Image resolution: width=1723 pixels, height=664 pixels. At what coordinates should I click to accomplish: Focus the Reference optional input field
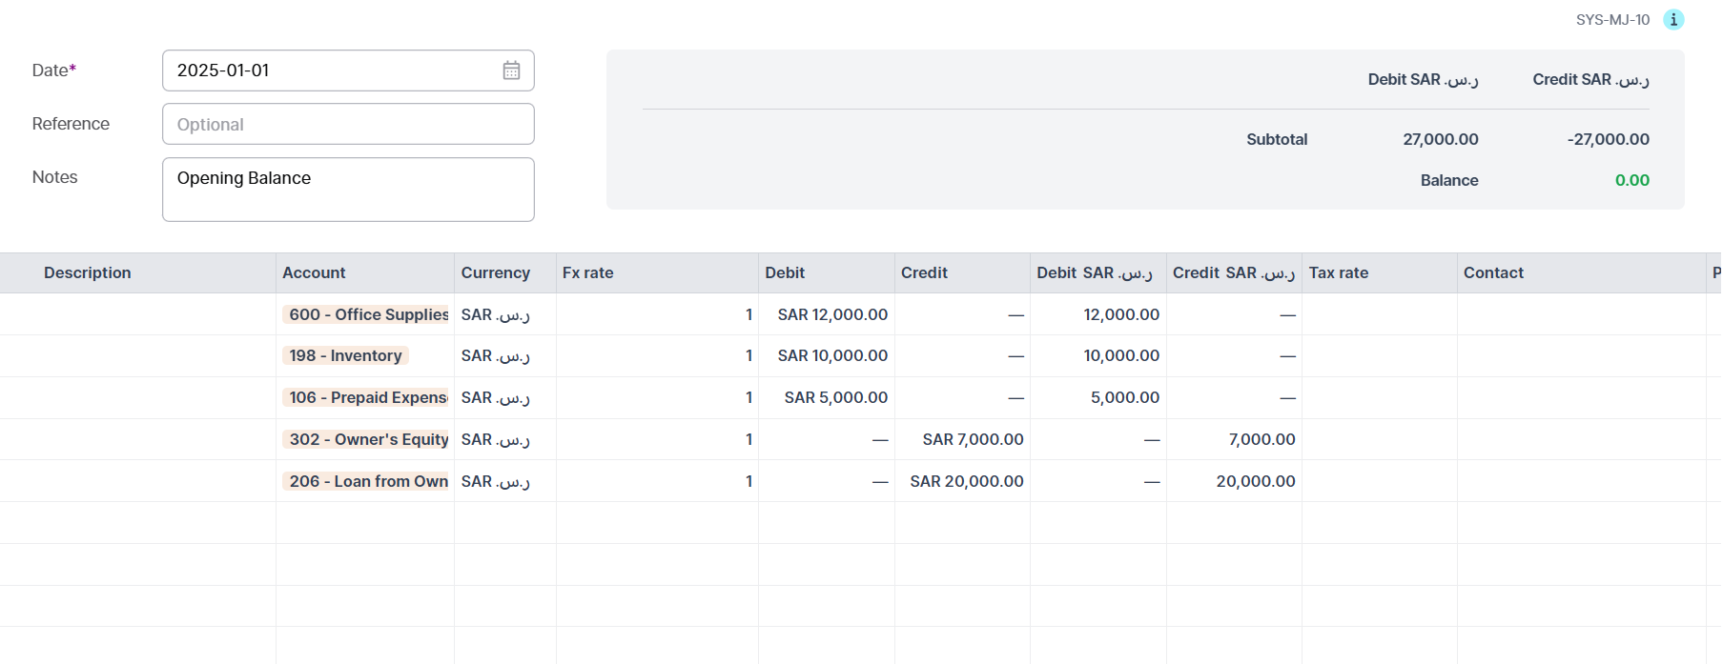pyautogui.click(x=348, y=125)
